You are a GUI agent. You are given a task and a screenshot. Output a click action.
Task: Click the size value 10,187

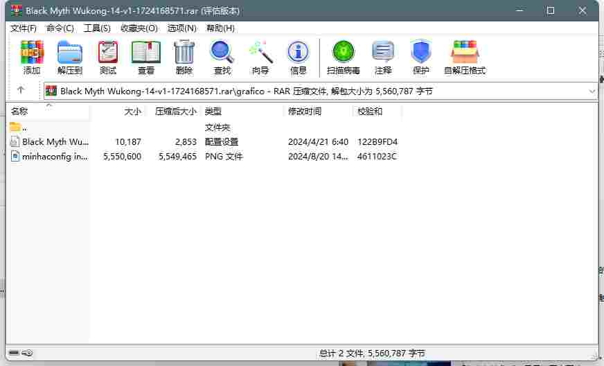point(128,142)
